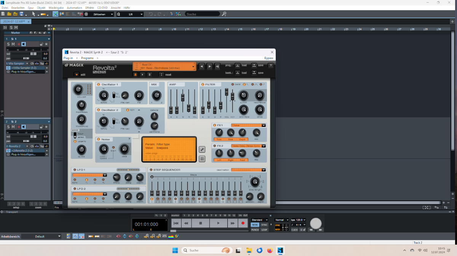This screenshot has width=457, height=256.
Task: Click the save project floppy disk icon
Action: click(21, 14)
